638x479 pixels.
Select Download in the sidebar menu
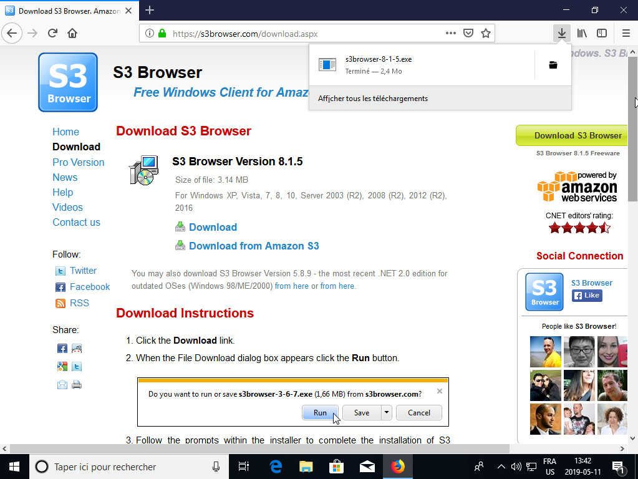[76, 147]
